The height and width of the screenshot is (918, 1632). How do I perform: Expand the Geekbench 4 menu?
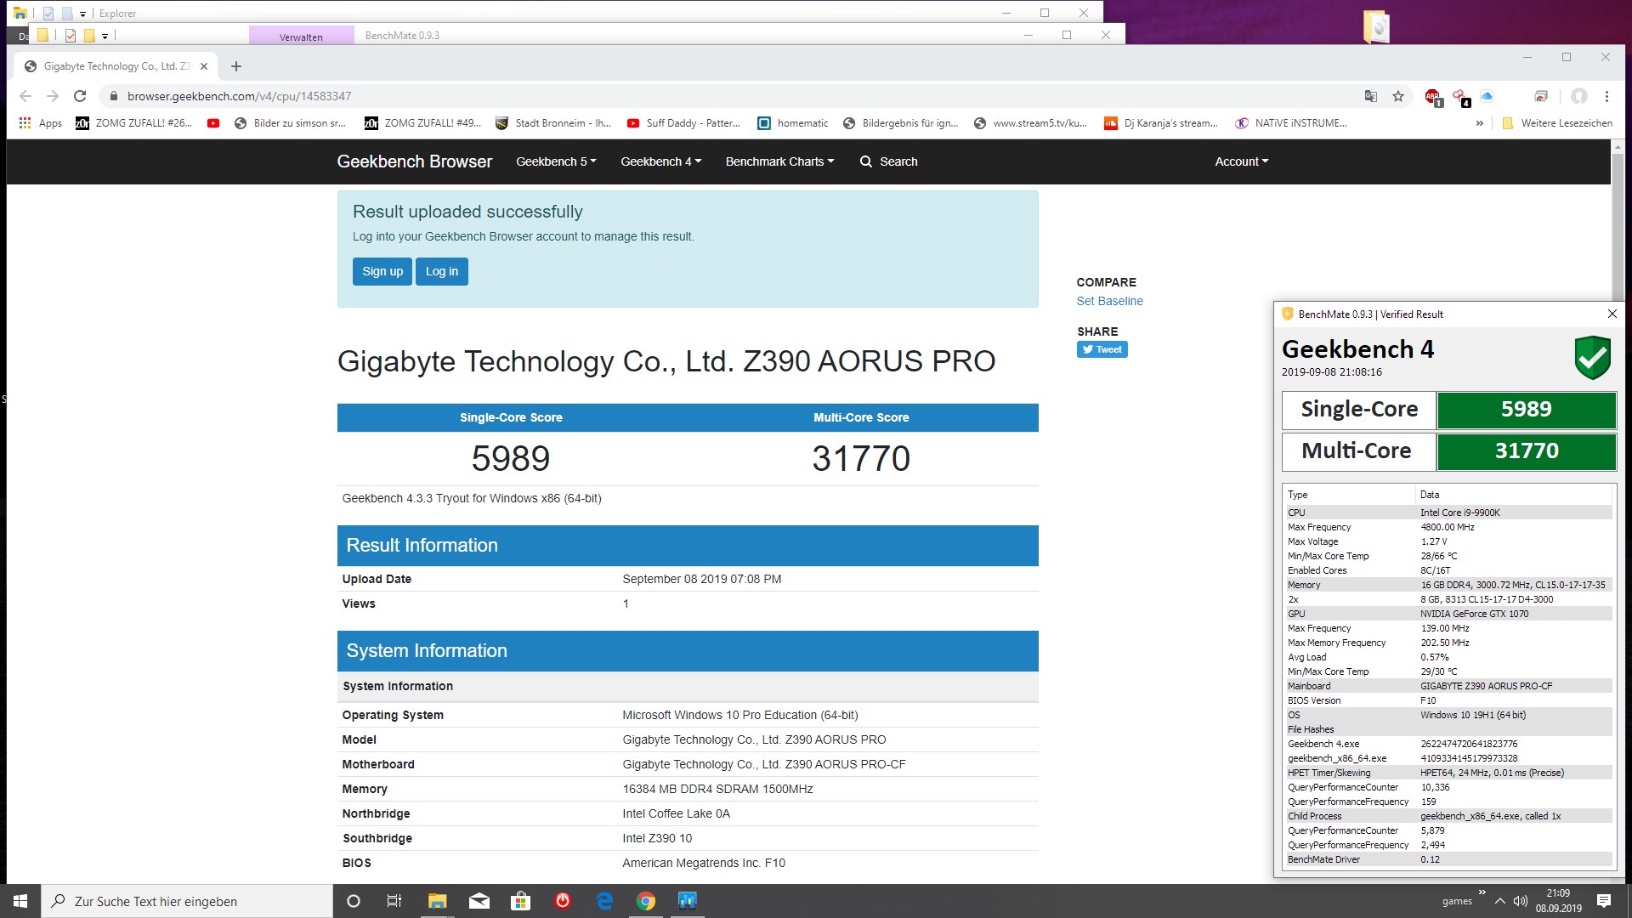tap(660, 161)
